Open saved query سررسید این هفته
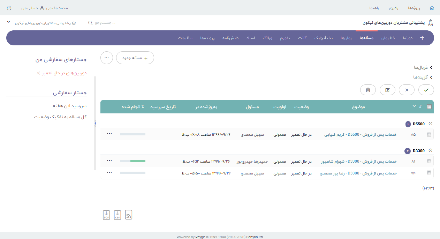Image resolution: width=440 pixels, height=239 pixels. click(70, 106)
